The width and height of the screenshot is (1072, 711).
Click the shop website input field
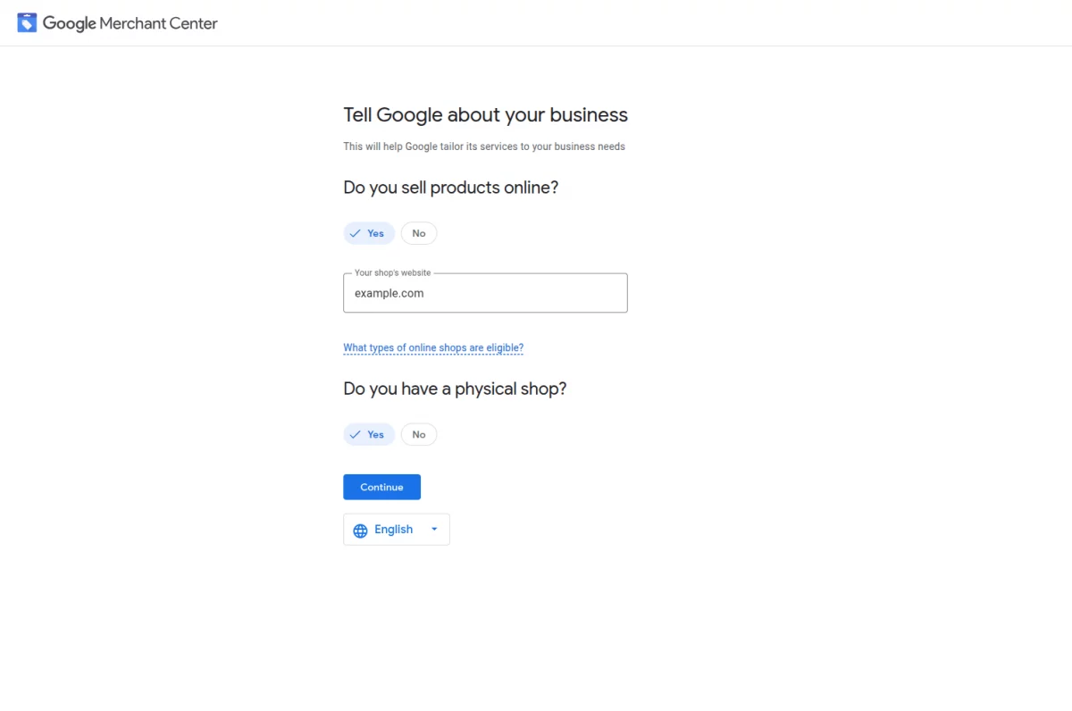click(485, 292)
